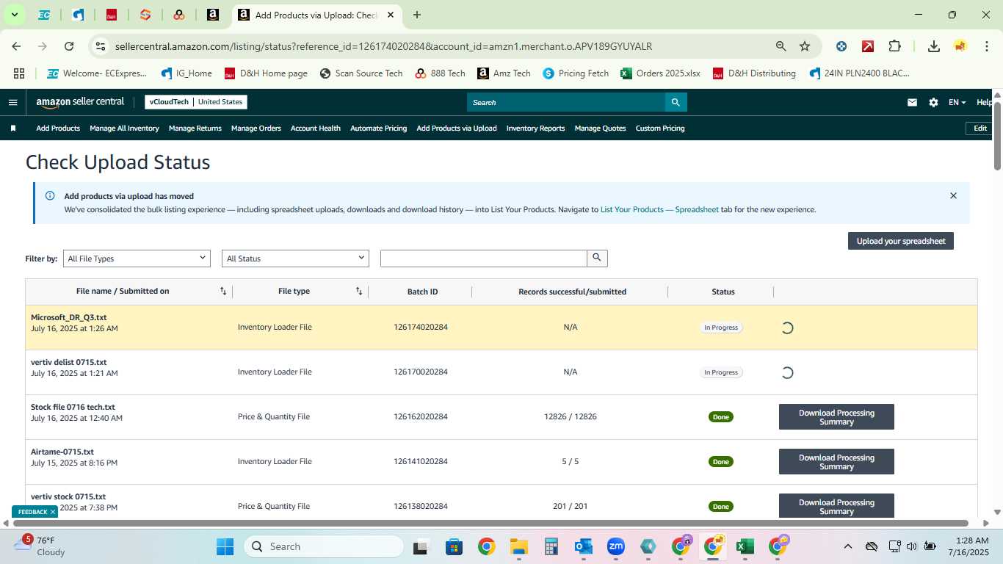1003x564 pixels.
Task: Open Manage Orders menu item
Action: (x=256, y=128)
